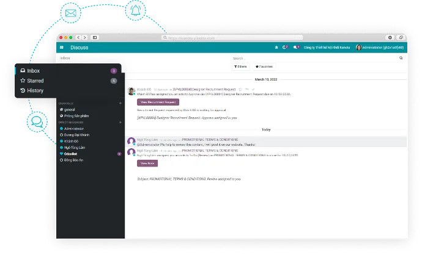Click the browser address bar

(x=232, y=38)
